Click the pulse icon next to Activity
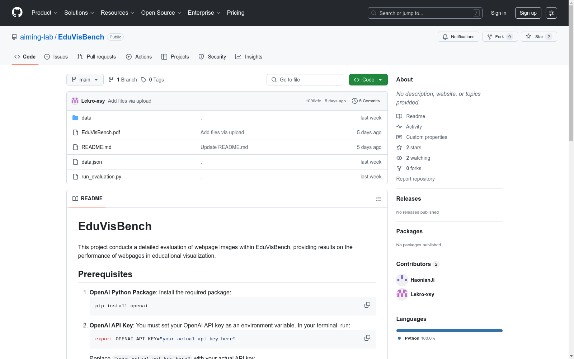The height and width of the screenshot is (359, 574). (399, 127)
